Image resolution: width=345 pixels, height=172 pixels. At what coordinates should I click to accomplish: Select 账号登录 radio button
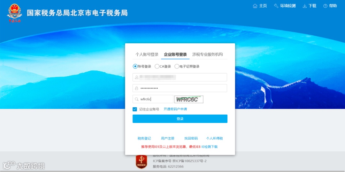click(x=135, y=66)
